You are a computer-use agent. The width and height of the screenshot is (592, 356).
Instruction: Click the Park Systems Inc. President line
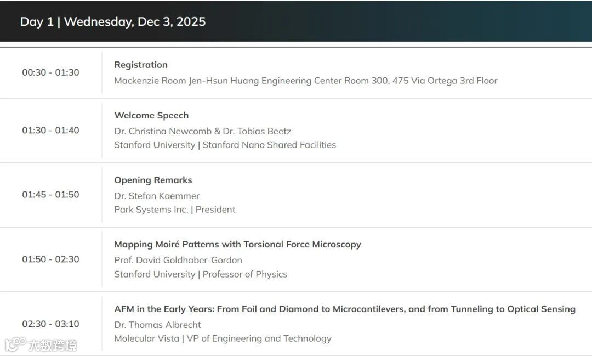point(175,210)
